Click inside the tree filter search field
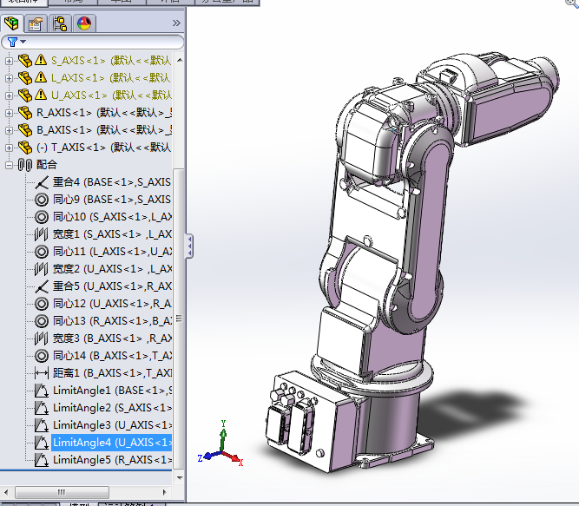Image resolution: width=579 pixels, height=506 pixels. pos(92,42)
